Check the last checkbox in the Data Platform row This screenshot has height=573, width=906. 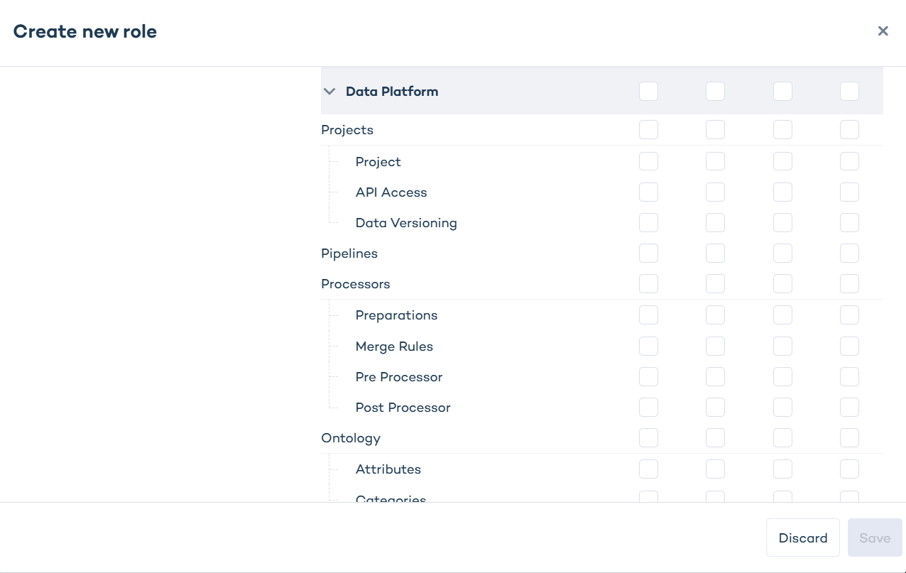(x=849, y=91)
